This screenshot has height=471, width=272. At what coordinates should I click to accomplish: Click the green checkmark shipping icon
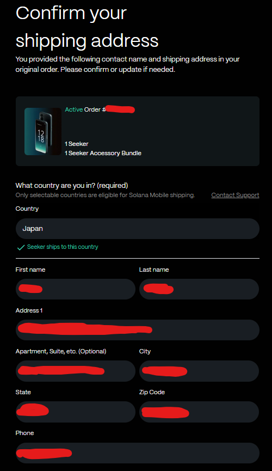coord(21,248)
